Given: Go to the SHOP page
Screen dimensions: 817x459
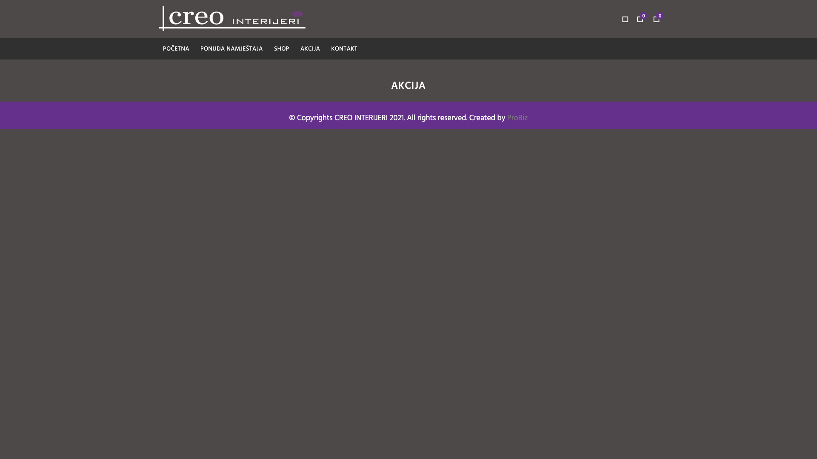Looking at the screenshot, I should [x=281, y=49].
